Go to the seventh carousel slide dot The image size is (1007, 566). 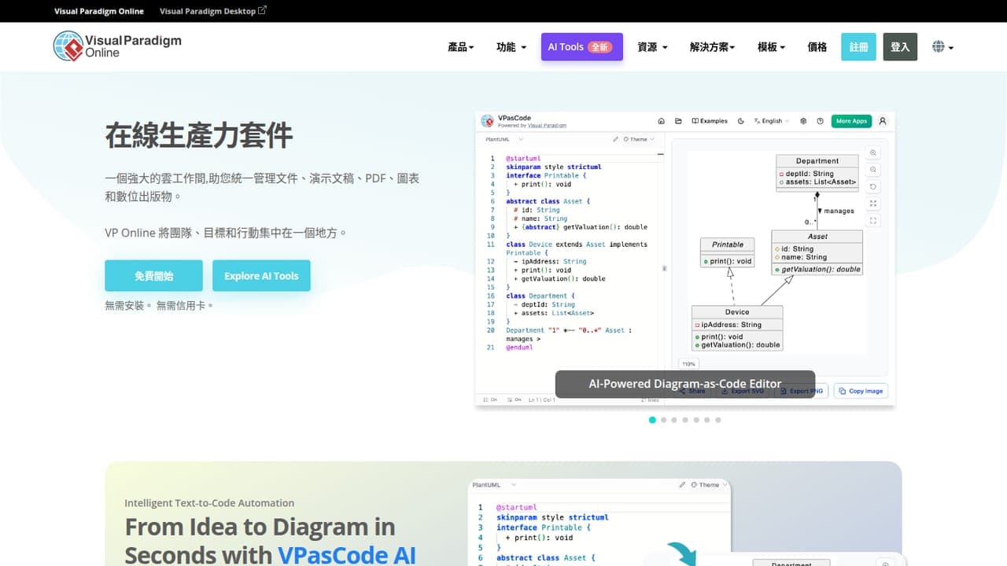718,420
